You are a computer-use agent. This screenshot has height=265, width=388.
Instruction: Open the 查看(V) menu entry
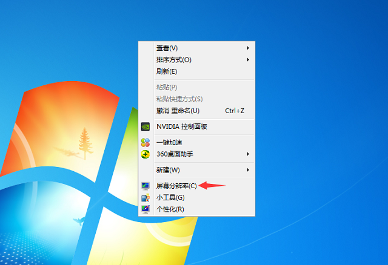coord(196,48)
